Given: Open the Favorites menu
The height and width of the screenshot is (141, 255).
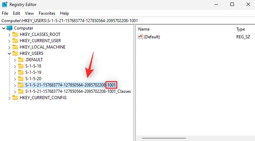Looking at the screenshot, I should coord(47,13).
